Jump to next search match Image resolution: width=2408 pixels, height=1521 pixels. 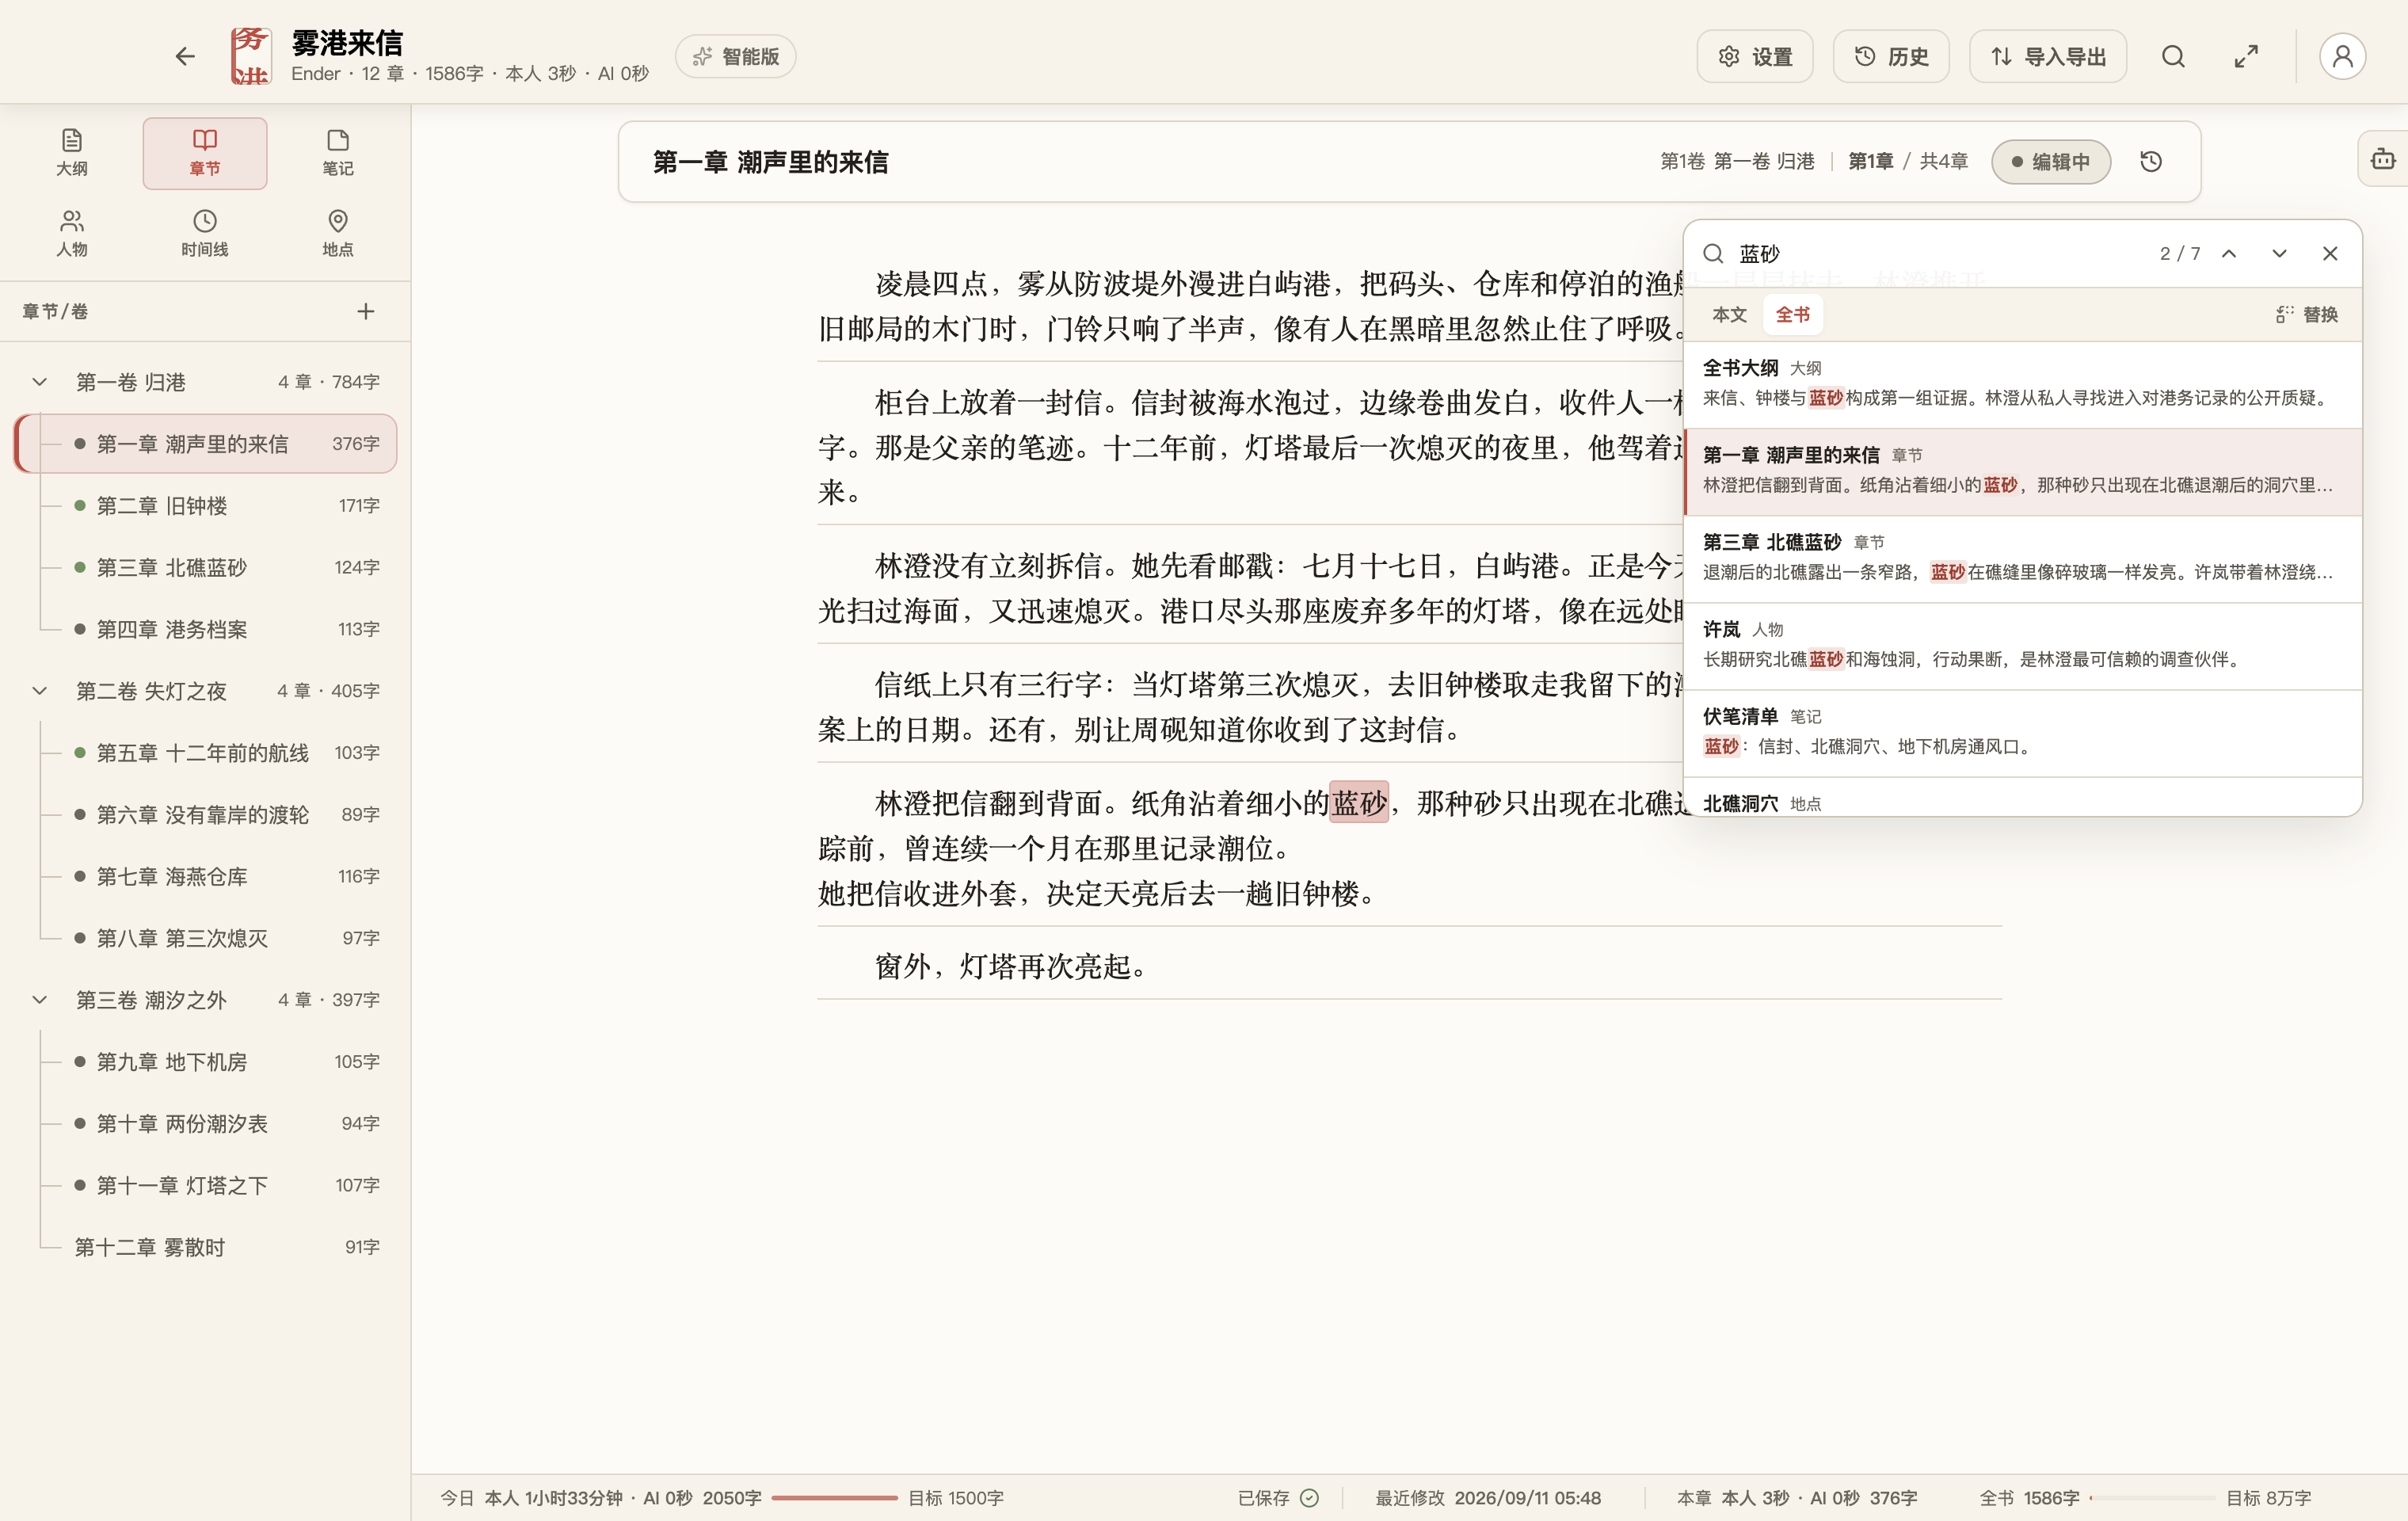tap(2279, 253)
